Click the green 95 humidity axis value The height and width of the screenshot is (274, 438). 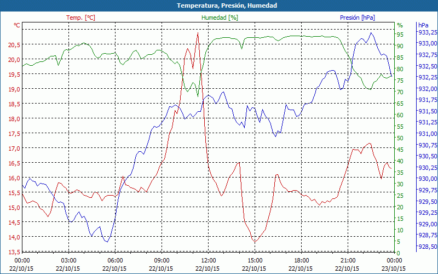pyautogui.click(x=400, y=35)
